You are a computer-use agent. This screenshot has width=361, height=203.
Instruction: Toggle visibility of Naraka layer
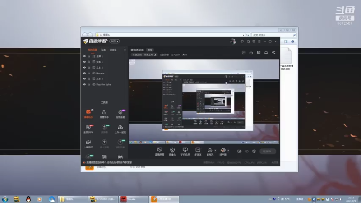coord(84,73)
